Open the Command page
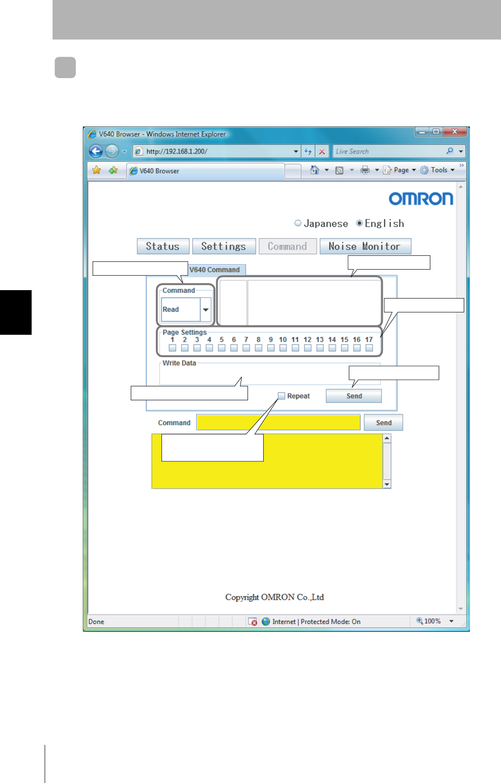 287,246
